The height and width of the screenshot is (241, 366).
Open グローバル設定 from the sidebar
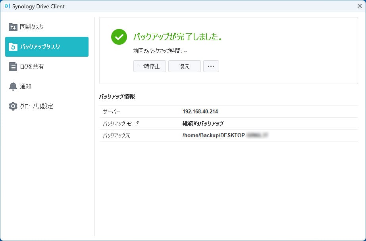tap(37, 106)
